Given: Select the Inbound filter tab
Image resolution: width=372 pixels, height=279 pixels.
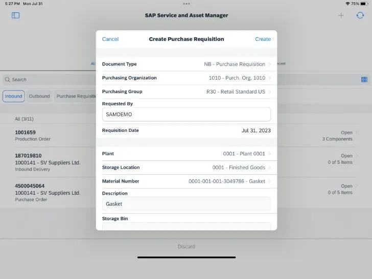Looking at the screenshot, I should 13,96.
